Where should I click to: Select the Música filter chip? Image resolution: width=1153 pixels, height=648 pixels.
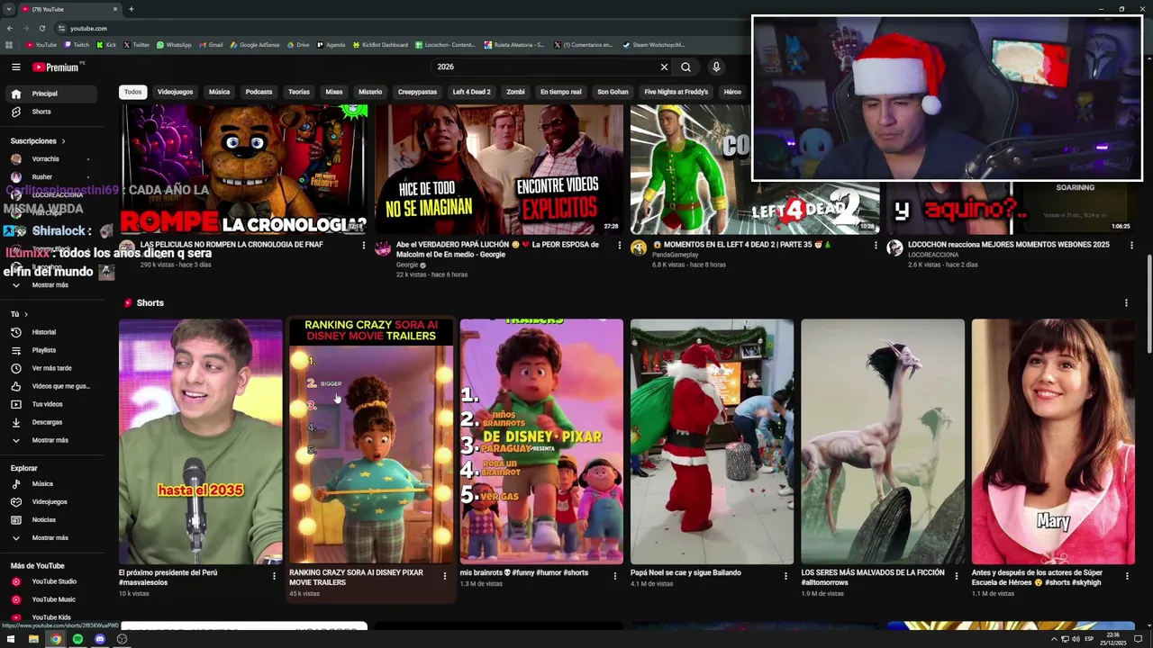click(219, 92)
